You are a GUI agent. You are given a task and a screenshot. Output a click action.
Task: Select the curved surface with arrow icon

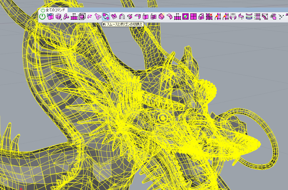pos(169,16)
